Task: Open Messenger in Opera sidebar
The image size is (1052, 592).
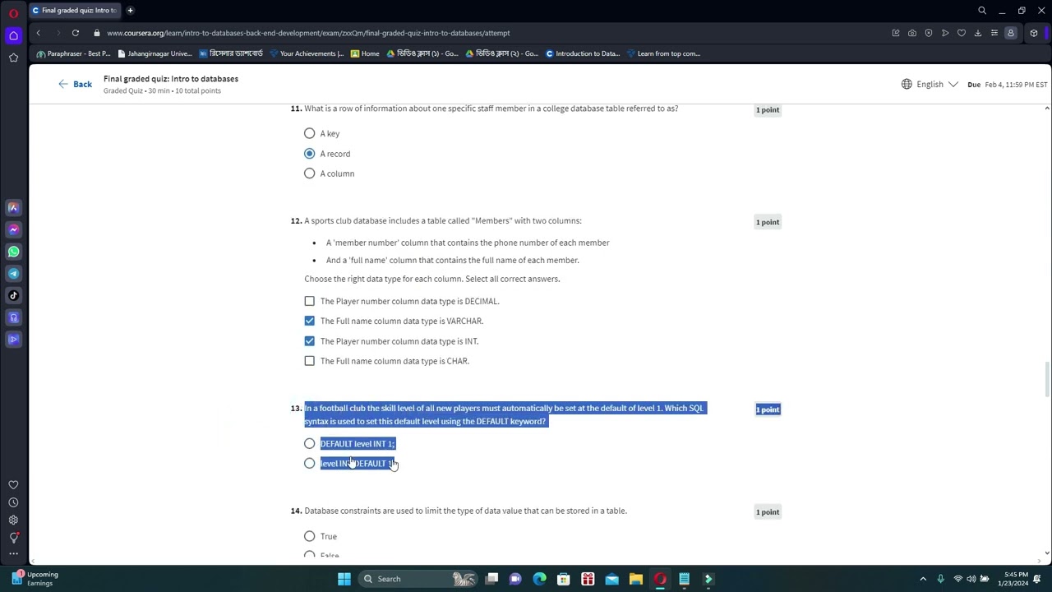Action: (13, 230)
